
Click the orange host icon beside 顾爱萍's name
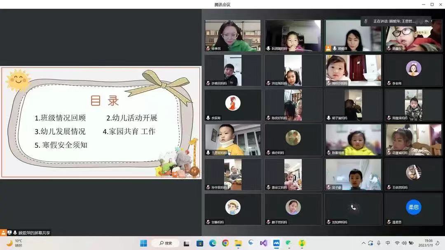328,49
